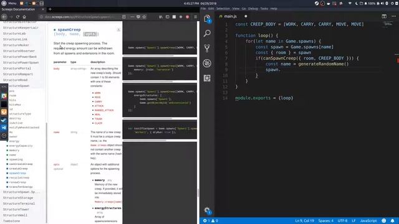Toggle reader view in the URL bar
The height and width of the screenshot is (224, 399).
pos(123,17)
